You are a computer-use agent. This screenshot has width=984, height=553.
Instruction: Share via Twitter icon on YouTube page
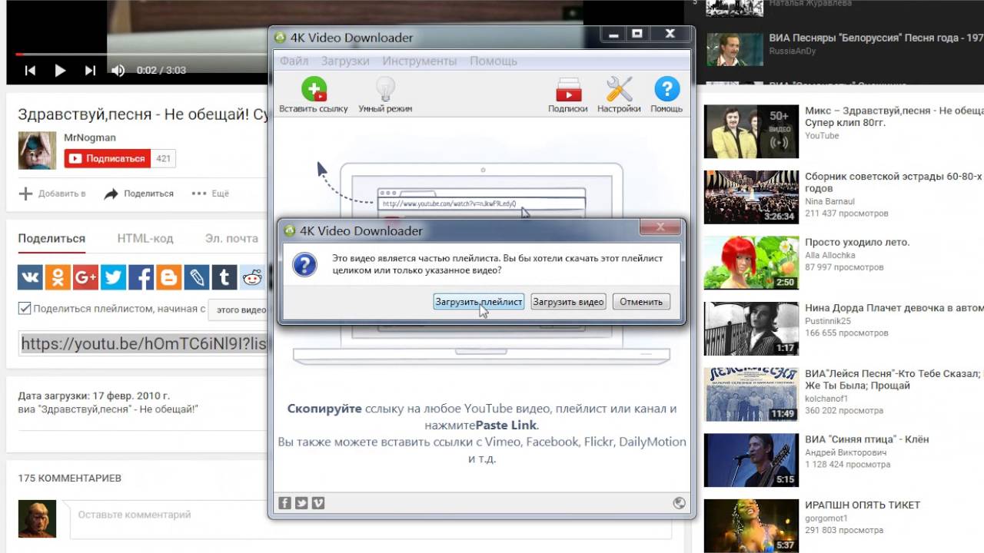pyautogui.click(x=113, y=276)
